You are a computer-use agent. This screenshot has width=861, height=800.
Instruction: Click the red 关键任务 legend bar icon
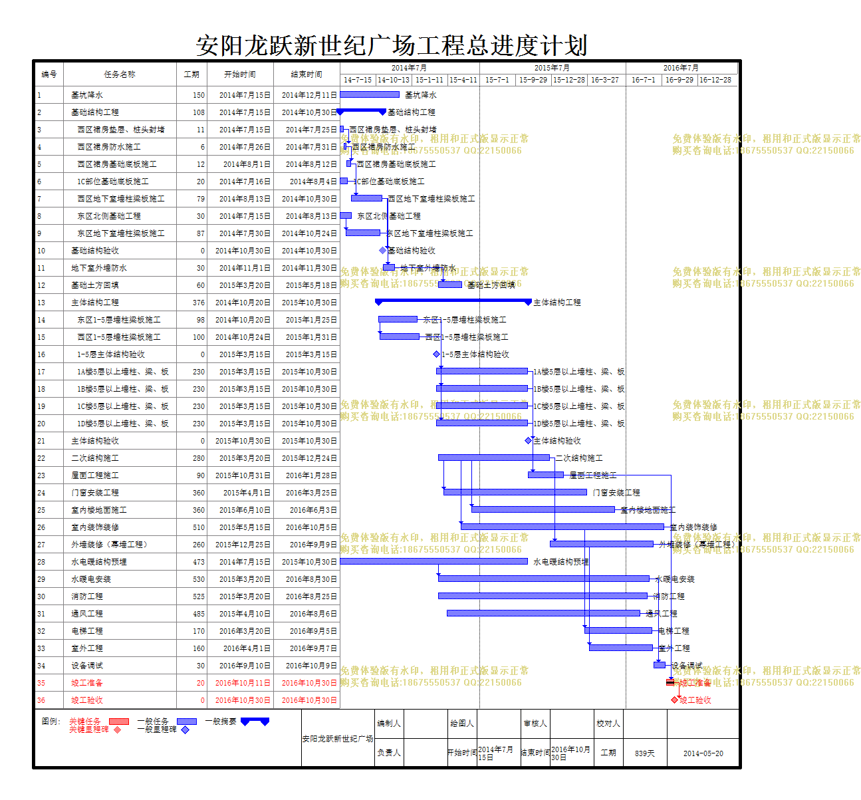pos(119,721)
